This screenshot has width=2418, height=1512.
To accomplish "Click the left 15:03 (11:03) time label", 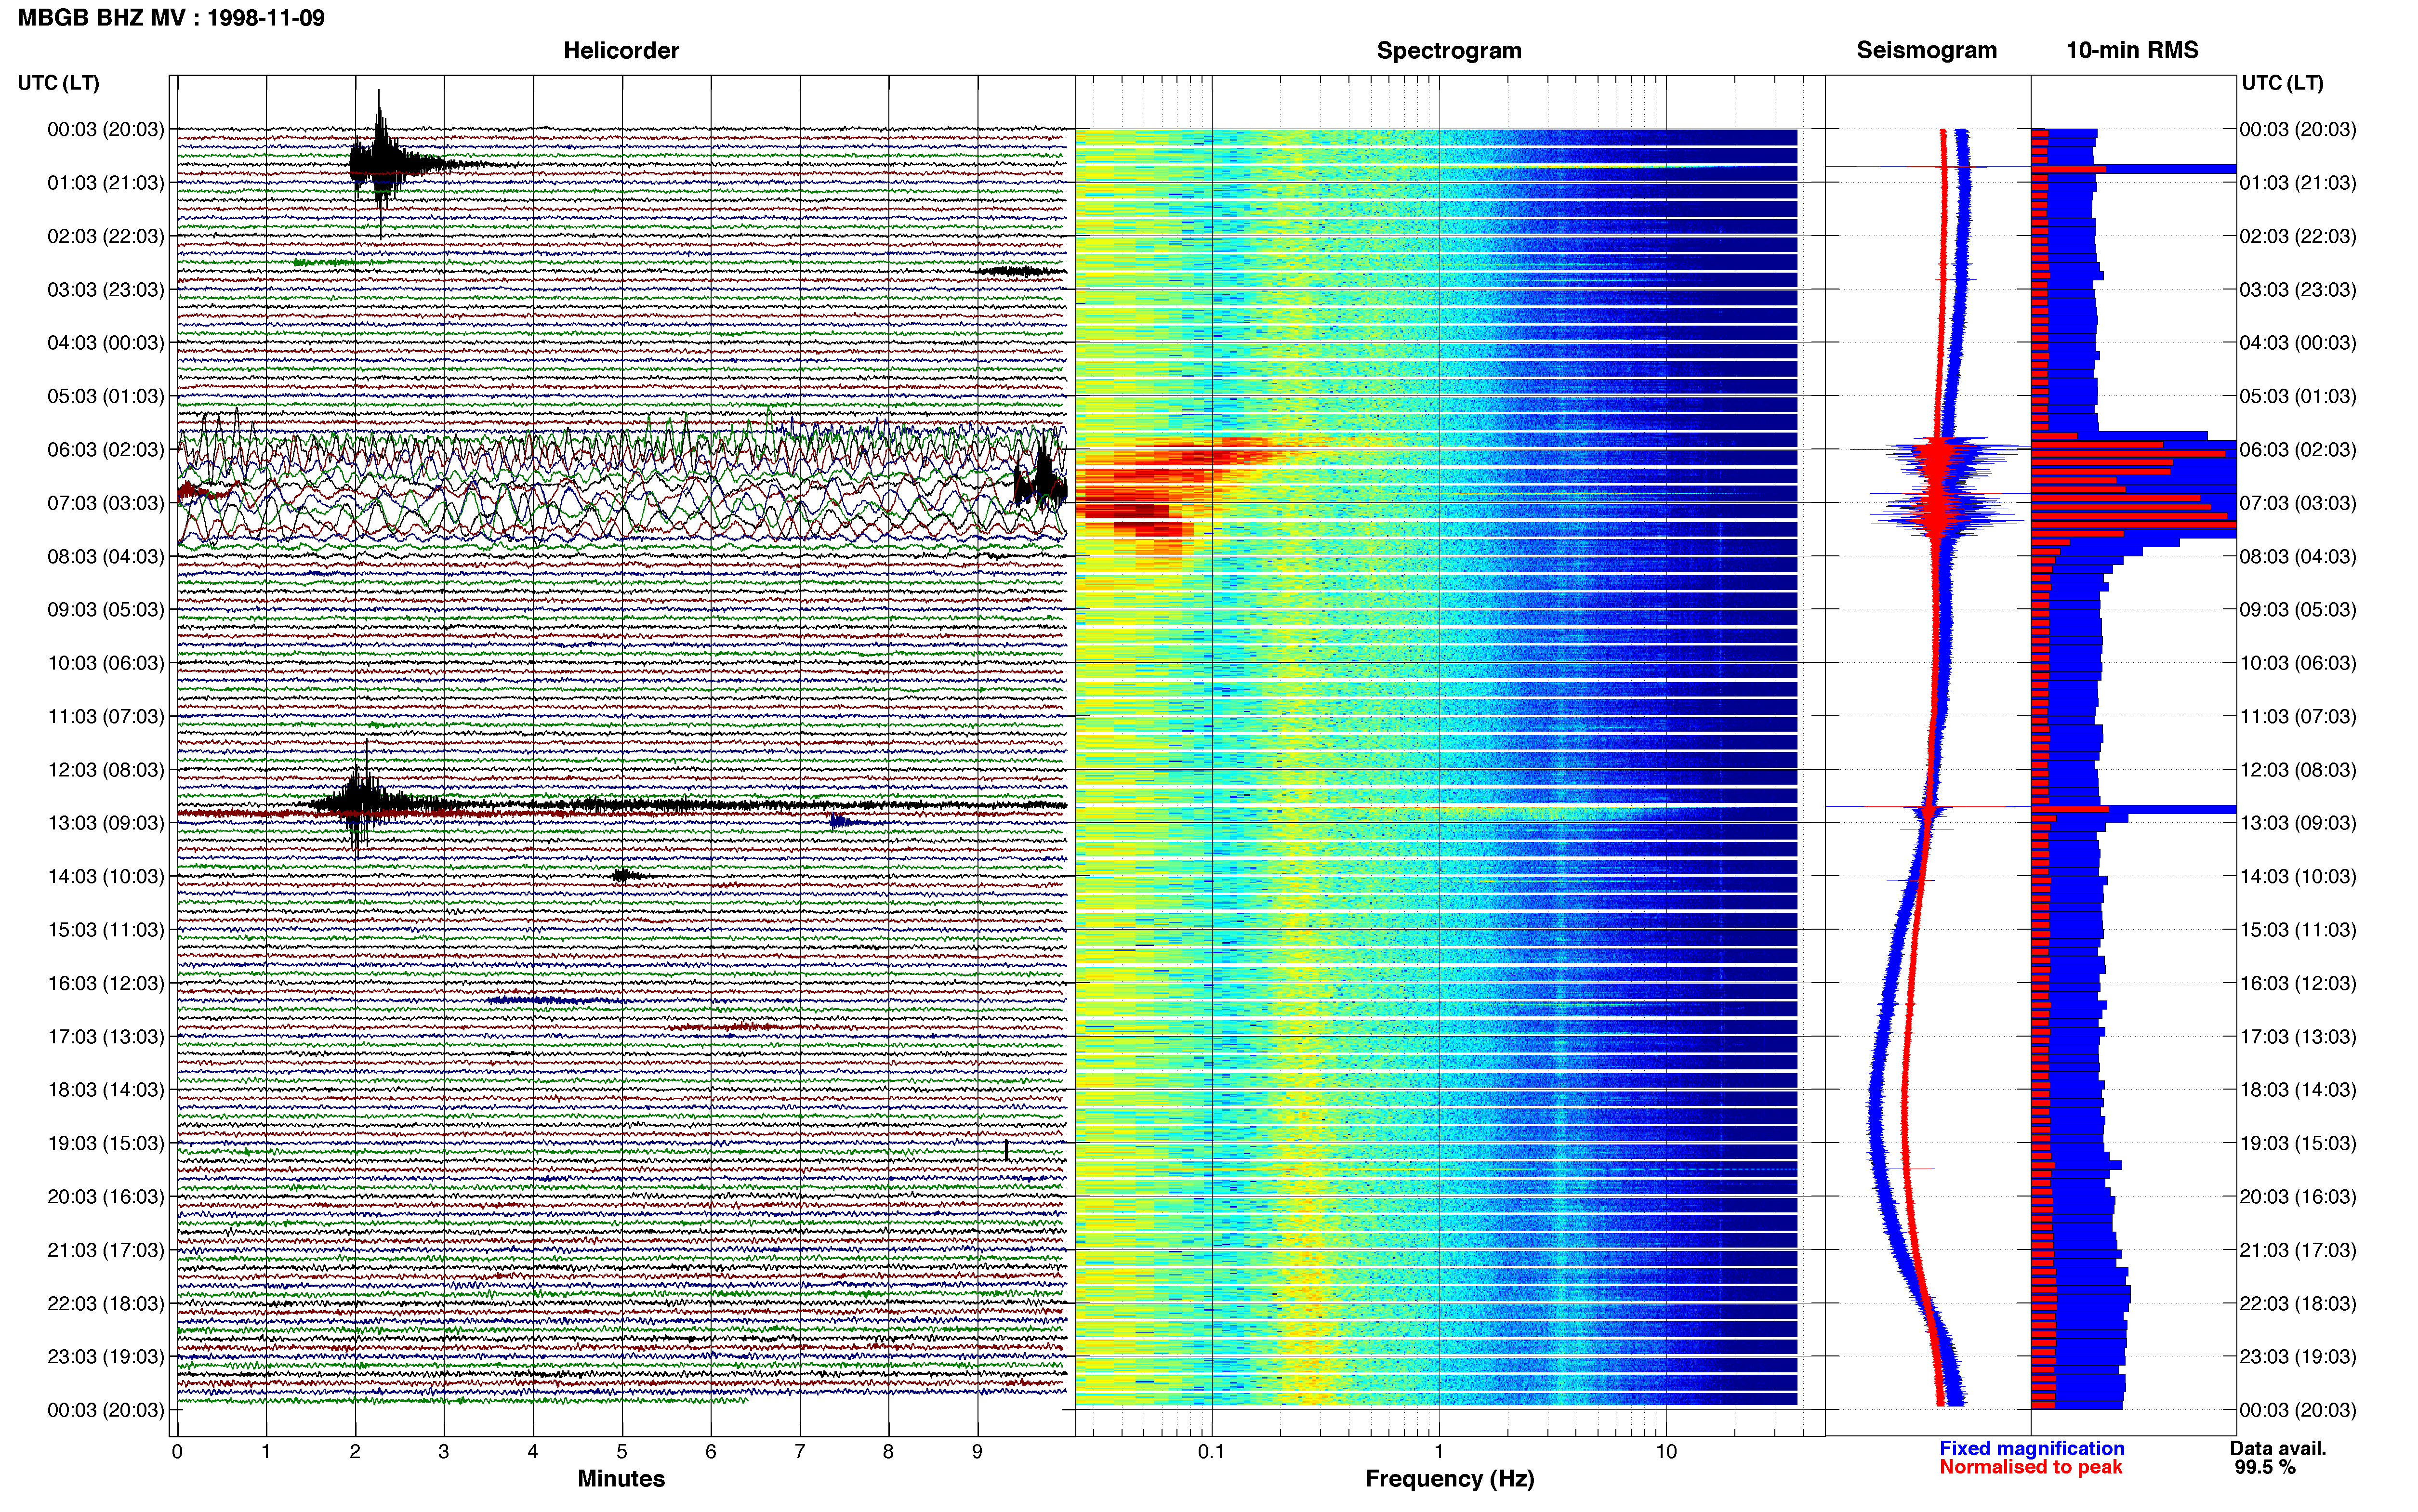I will tap(106, 930).
